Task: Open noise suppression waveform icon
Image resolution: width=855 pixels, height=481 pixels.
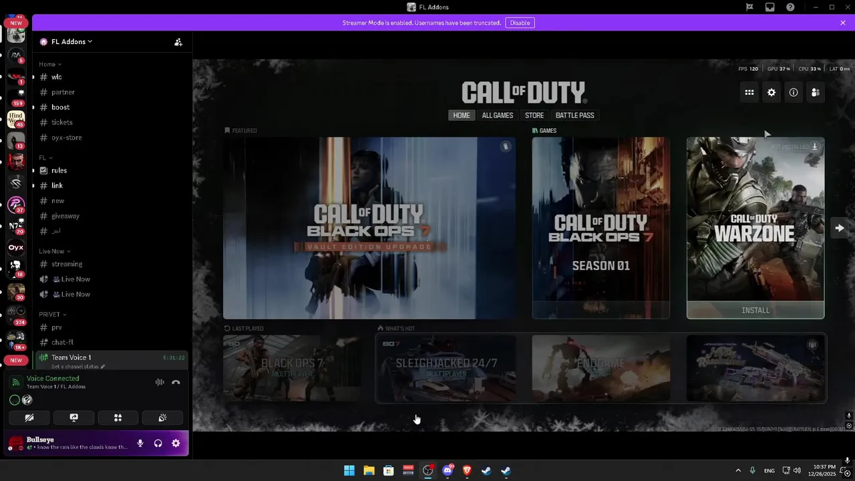Action: (x=160, y=382)
